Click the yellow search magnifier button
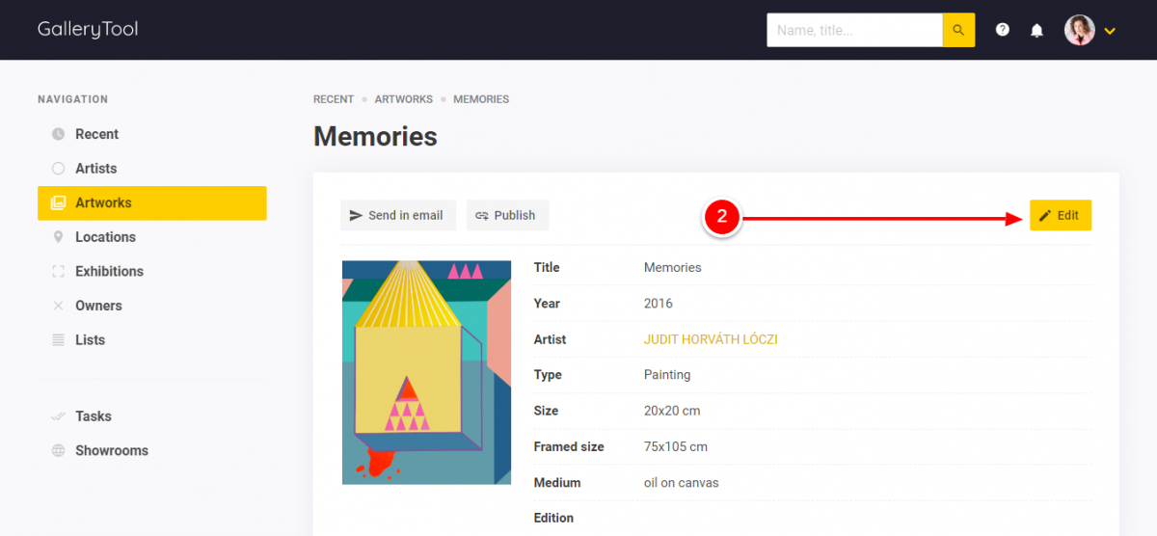The width and height of the screenshot is (1157, 536). (958, 30)
